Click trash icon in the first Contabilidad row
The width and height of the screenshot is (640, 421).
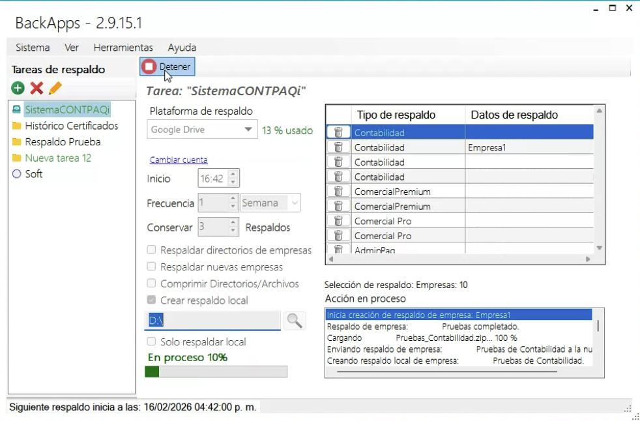tap(338, 132)
